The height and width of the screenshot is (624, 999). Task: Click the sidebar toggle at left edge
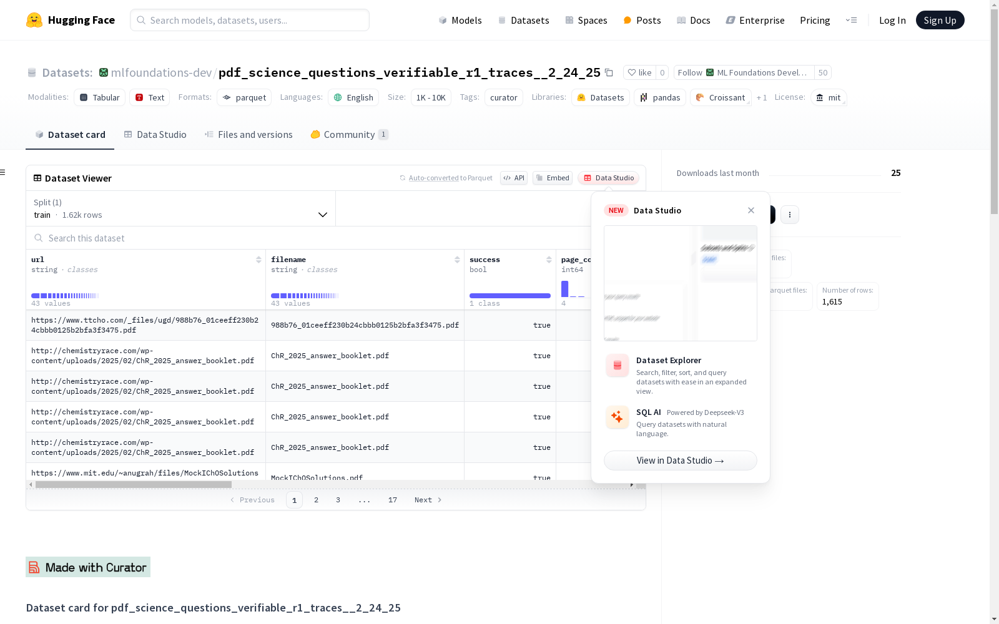click(3, 172)
